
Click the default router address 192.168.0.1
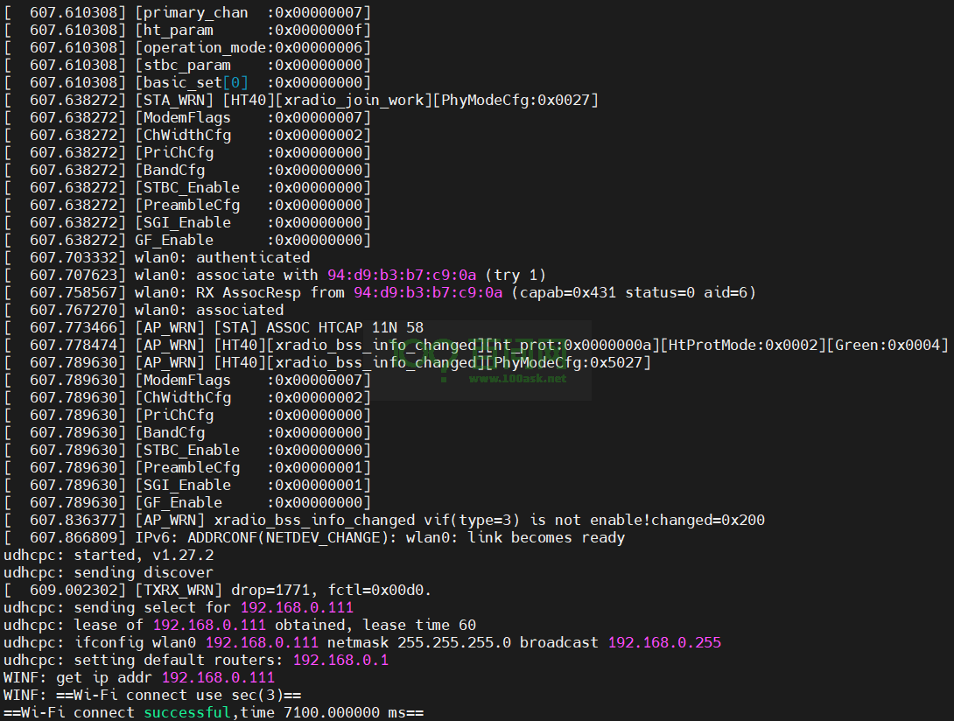coord(340,660)
